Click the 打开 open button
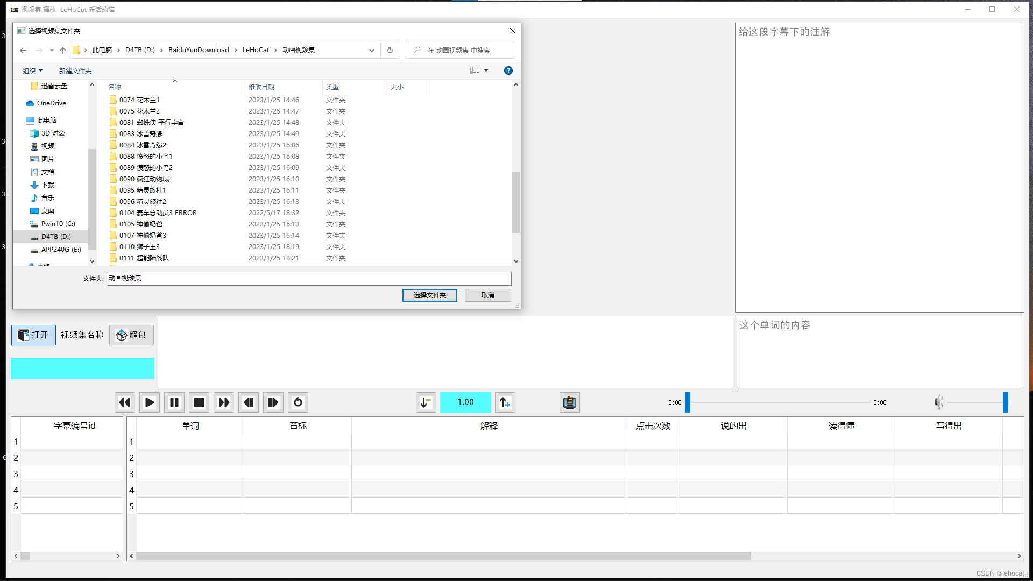The width and height of the screenshot is (1033, 581). click(x=33, y=335)
